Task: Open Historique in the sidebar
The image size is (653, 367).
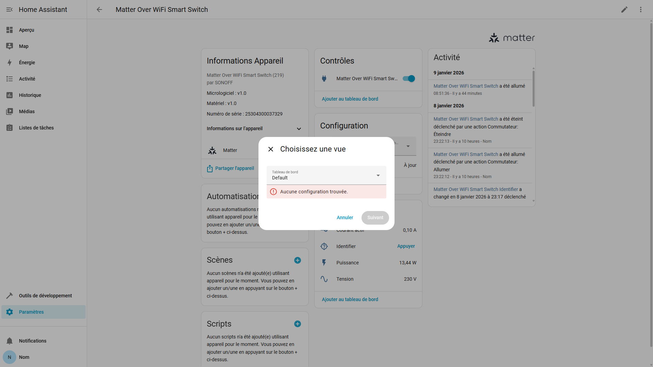Action: click(30, 95)
